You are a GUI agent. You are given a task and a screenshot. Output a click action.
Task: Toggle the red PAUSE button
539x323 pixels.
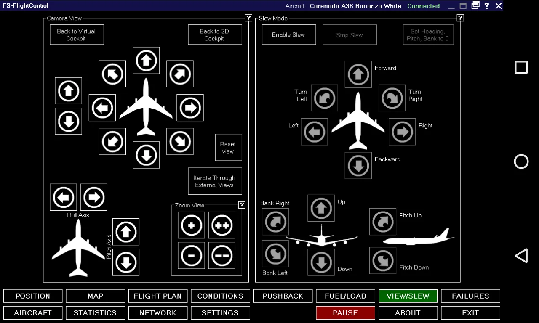pos(345,313)
